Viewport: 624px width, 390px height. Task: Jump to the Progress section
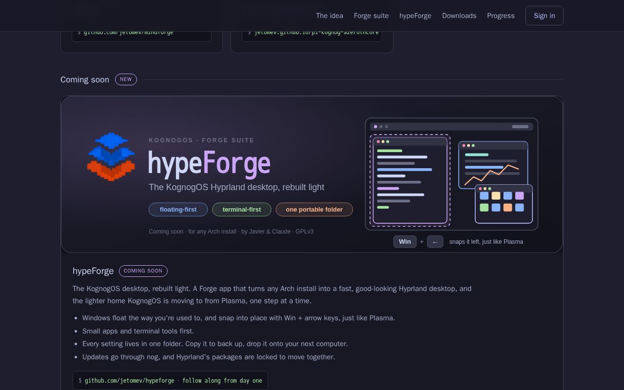coord(501,16)
